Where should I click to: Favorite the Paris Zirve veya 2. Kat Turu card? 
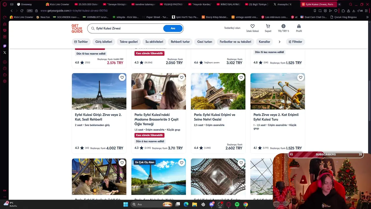[301, 78]
